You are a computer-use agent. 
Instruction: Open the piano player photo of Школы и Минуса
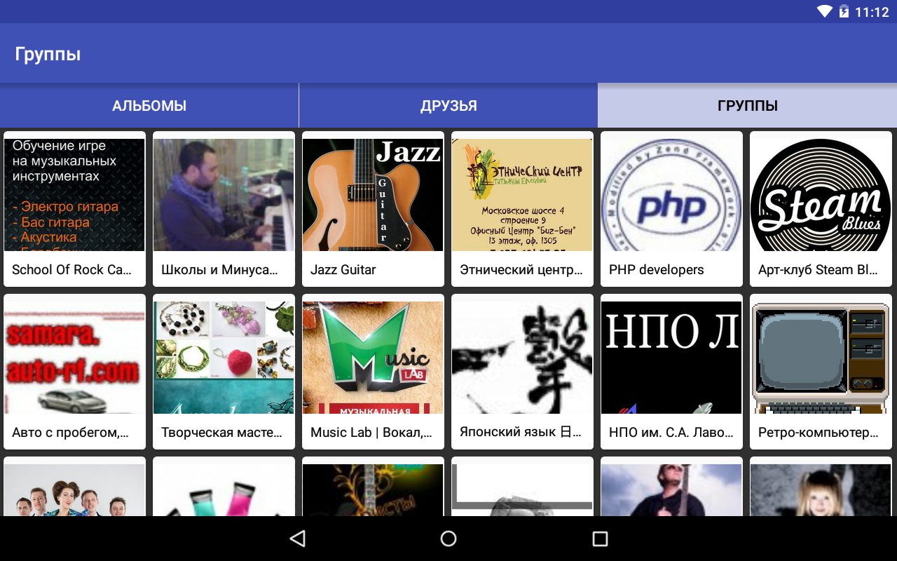224,195
